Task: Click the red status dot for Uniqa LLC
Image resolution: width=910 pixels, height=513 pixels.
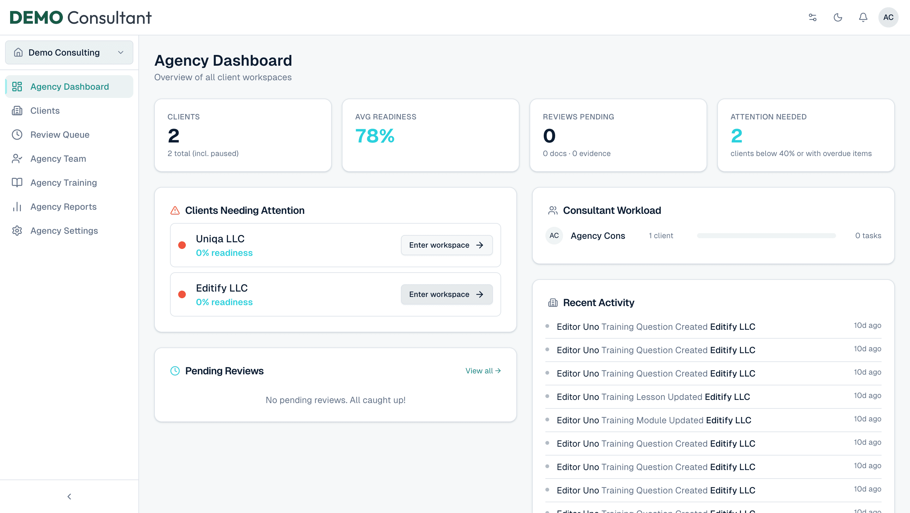Action: (x=182, y=245)
